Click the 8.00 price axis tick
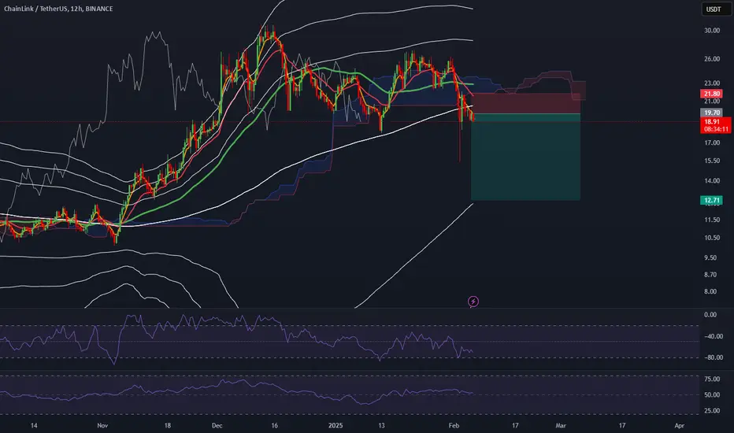This screenshot has height=433, width=734. pyautogui.click(x=712, y=291)
